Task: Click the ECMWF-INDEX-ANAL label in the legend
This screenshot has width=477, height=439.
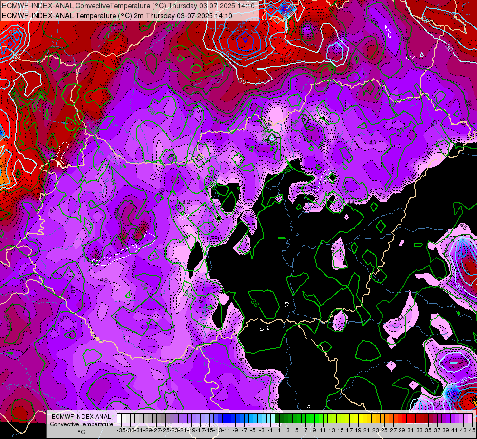Action: pyautogui.click(x=81, y=417)
